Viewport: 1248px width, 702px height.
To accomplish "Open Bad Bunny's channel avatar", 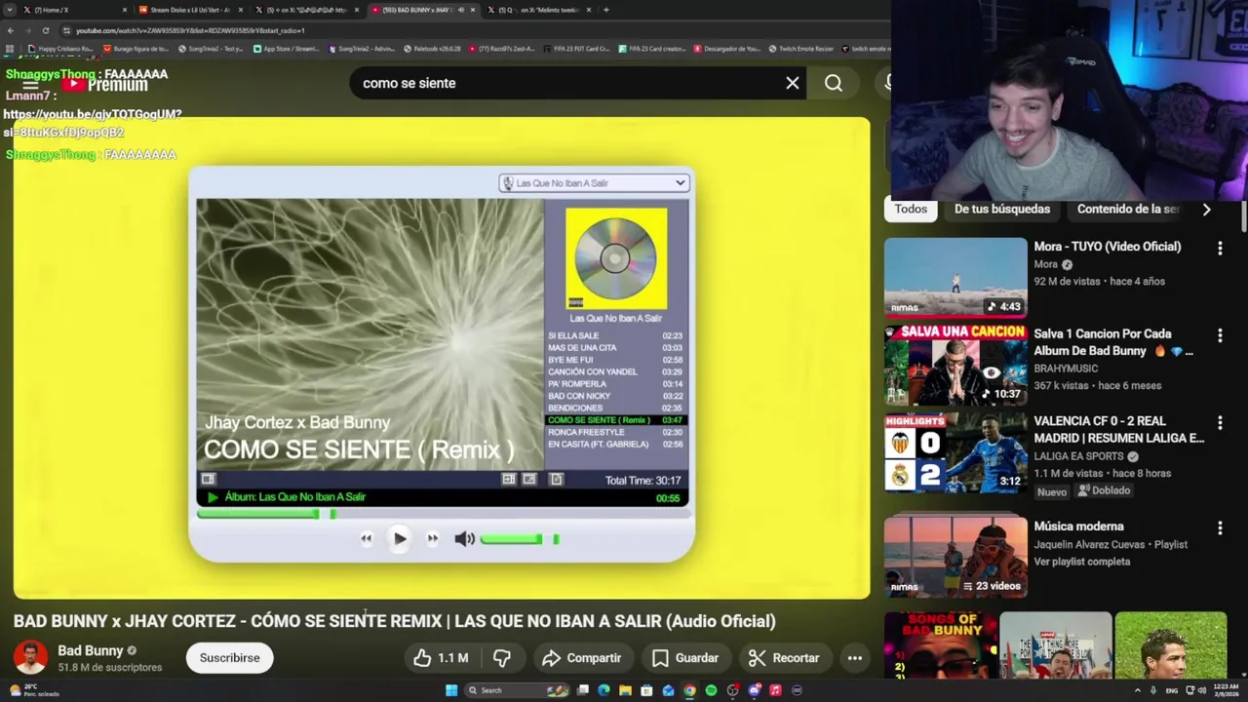I will (30, 657).
